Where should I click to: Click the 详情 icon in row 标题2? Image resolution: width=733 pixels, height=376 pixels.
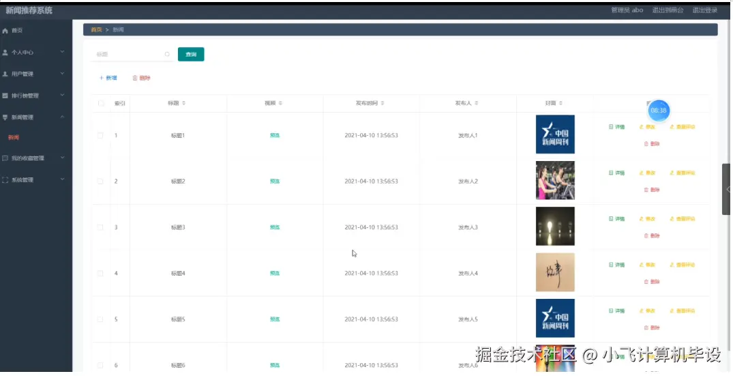click(611, 173)
